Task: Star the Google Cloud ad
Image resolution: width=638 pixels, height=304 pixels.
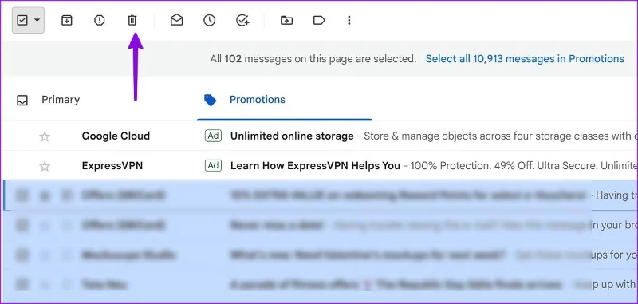Action: pyautogui.click(x=45, y=136)
